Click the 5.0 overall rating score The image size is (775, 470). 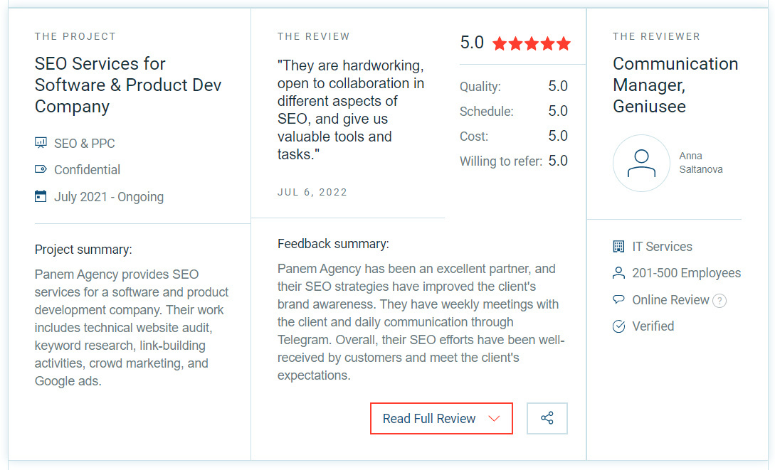tap(472, 43)
